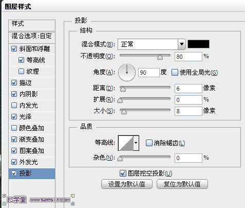Click the 设置为默认值 button
The width and height of the screenshot is (245, 208).
pyautogui.click(x=127, y=184)
